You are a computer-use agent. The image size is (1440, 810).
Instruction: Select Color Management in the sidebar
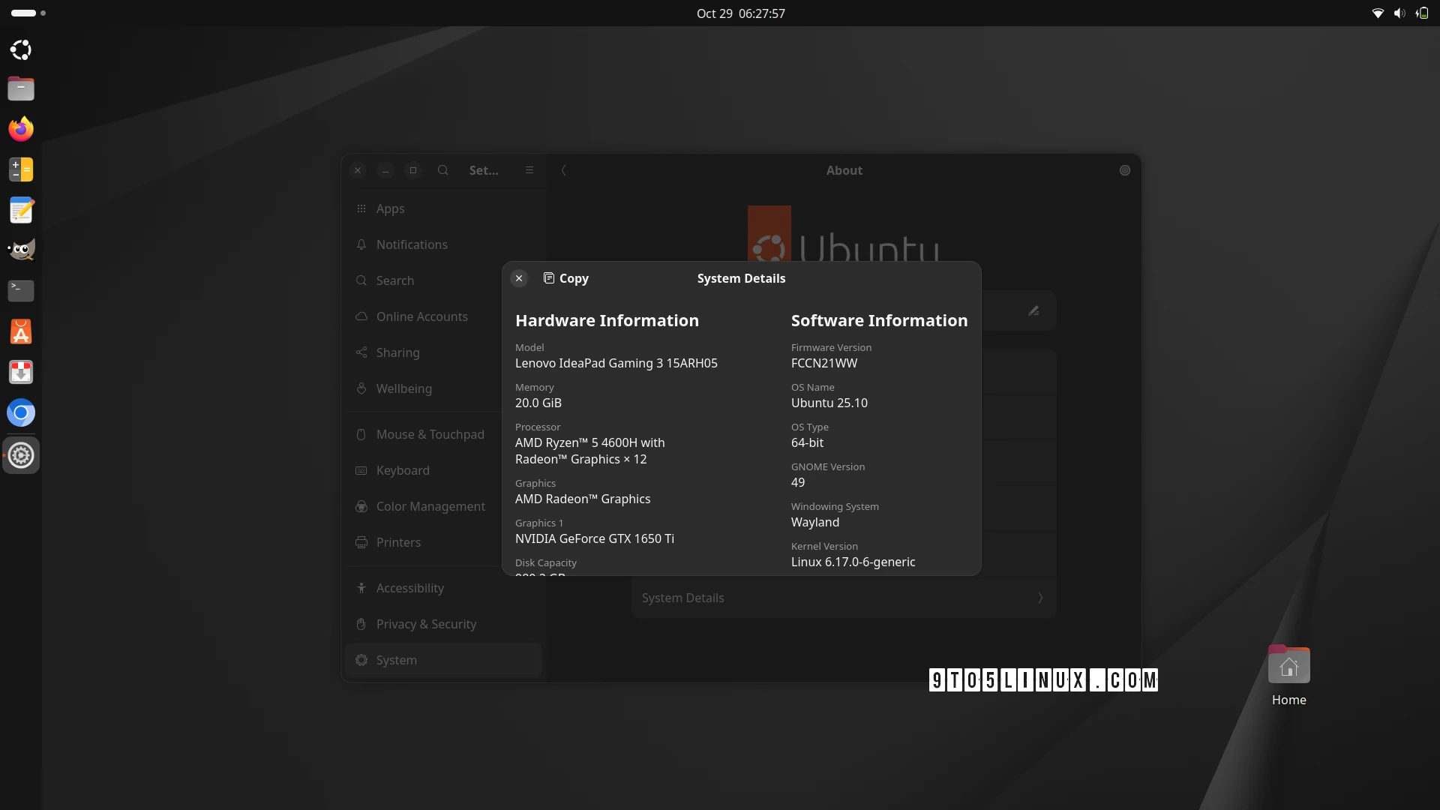click(430, 506)
